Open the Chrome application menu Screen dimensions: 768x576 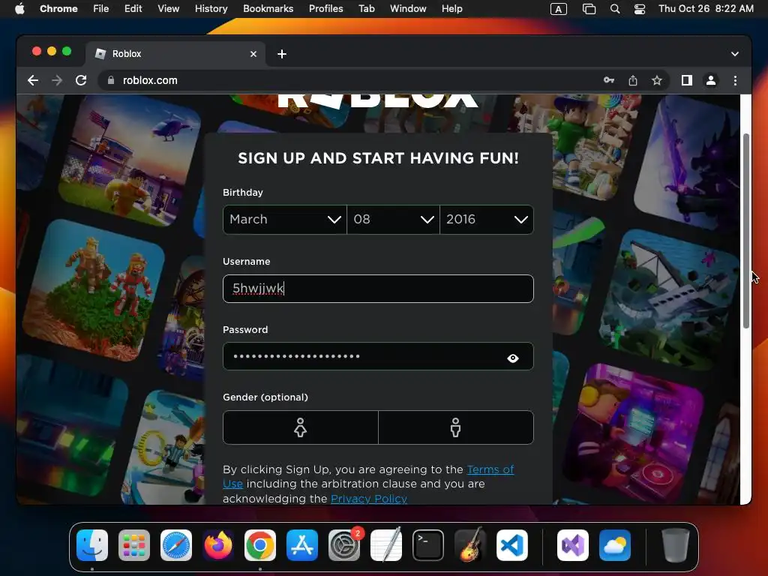58,9
